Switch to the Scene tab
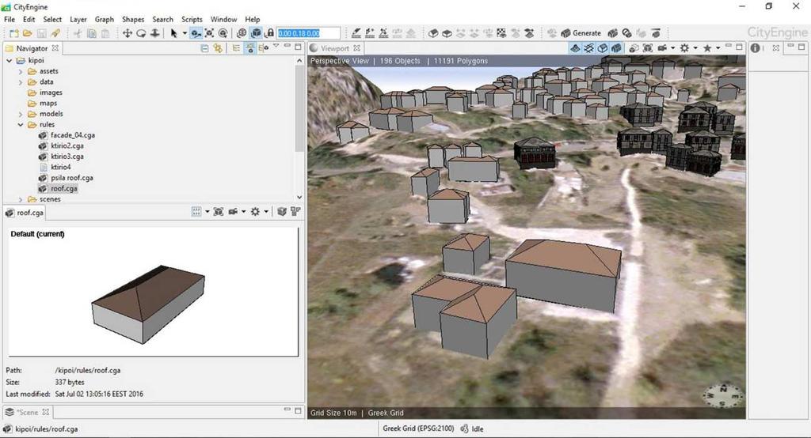Image resolution: width=811 pixels, height=438 pixels. coord(27,412)
